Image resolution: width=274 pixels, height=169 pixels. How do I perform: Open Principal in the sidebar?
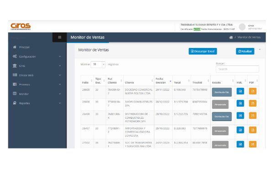point(37,47)
